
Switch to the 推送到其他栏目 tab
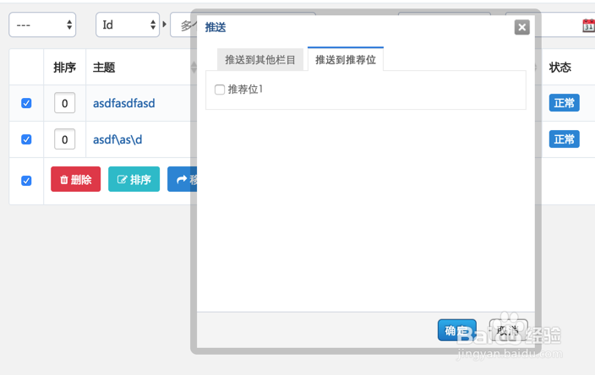(x=260, y=59)
